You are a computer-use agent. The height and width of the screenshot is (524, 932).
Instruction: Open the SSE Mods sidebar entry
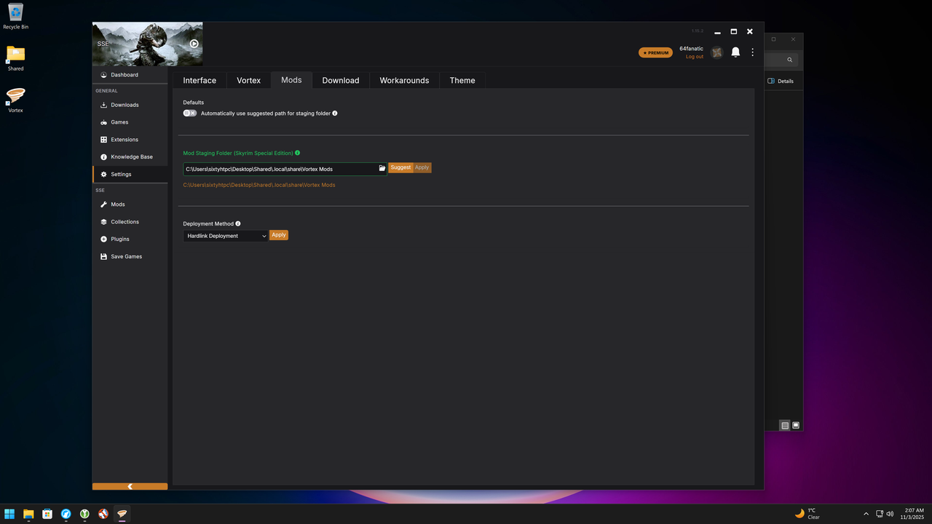(x=130, y=205)
